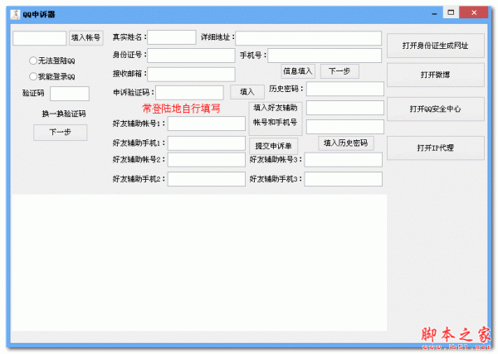The height and width of the screenshot is (354, 498).
Task: Click the large white browser panel area
Action: pyautogui.click(x=199, y=263)
